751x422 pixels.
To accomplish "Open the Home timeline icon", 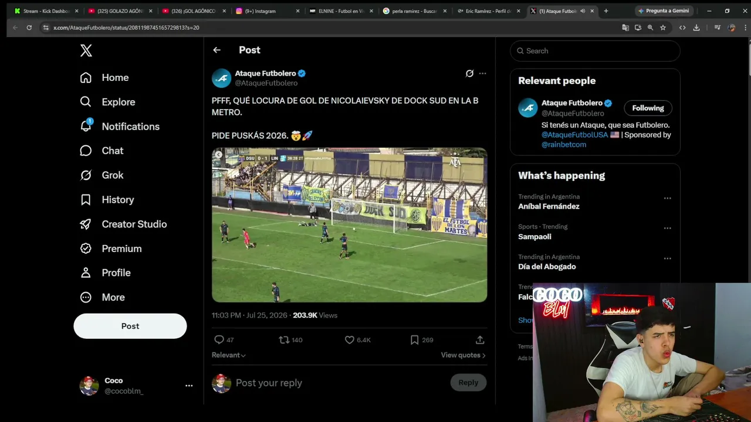I will pyautogui.click(x=86, y=77).
